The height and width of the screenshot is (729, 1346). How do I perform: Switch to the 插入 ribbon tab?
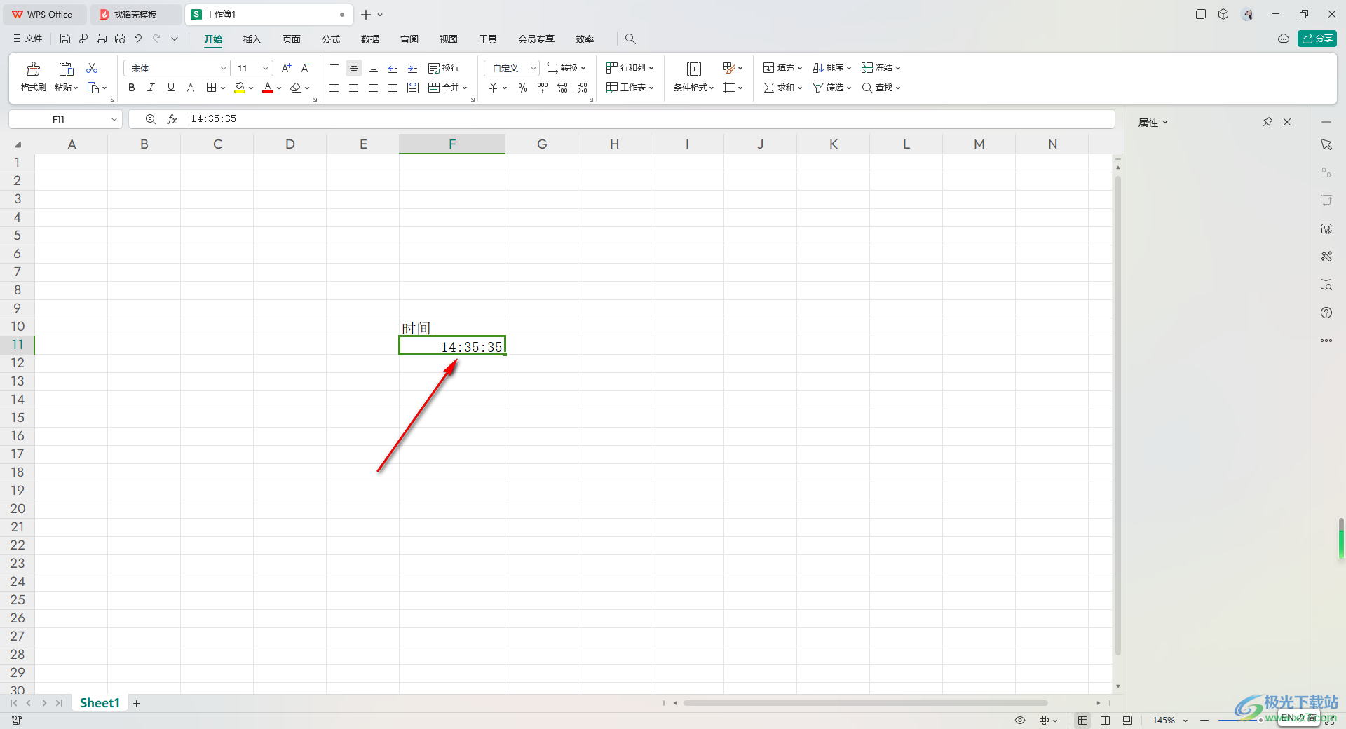click(x=252, y=39)
